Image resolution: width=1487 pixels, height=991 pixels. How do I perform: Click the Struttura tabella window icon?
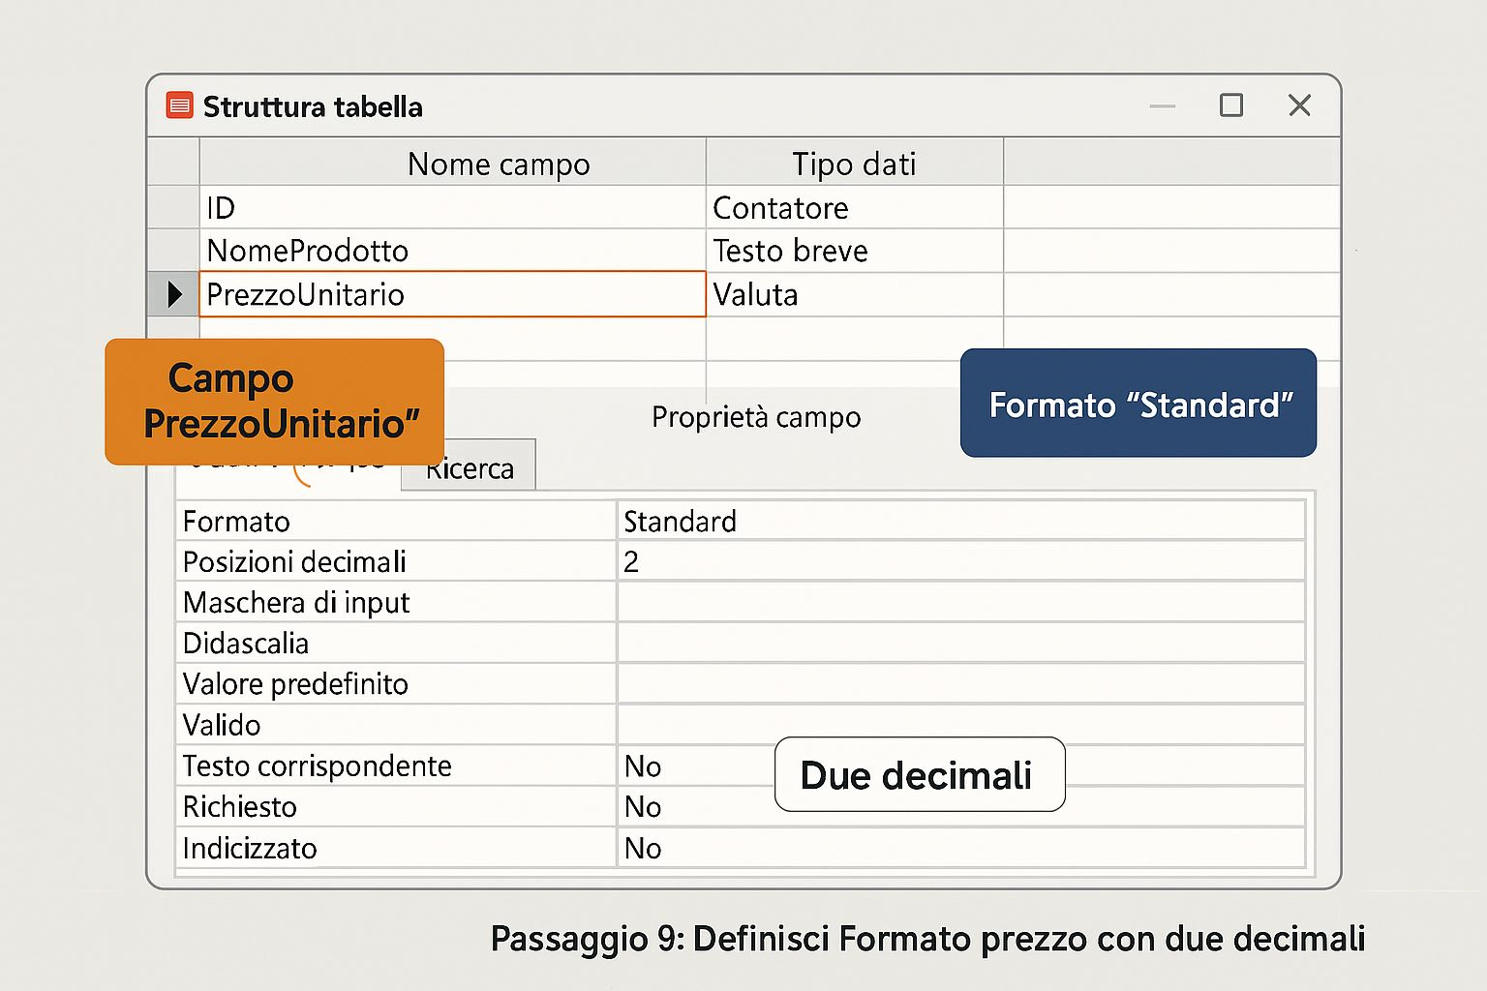[x=180, y=105]
